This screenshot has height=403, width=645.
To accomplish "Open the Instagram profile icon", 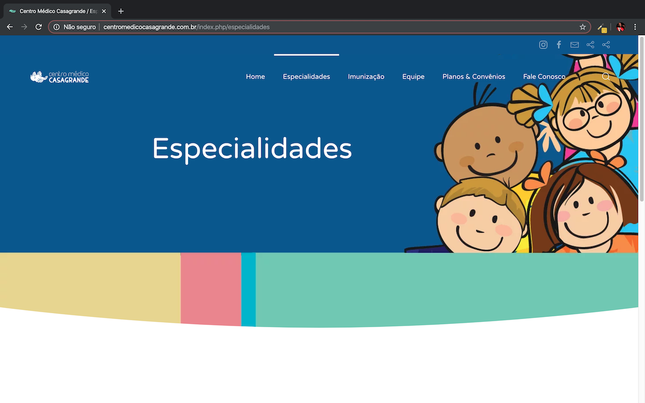I will (x=543, y=45).
